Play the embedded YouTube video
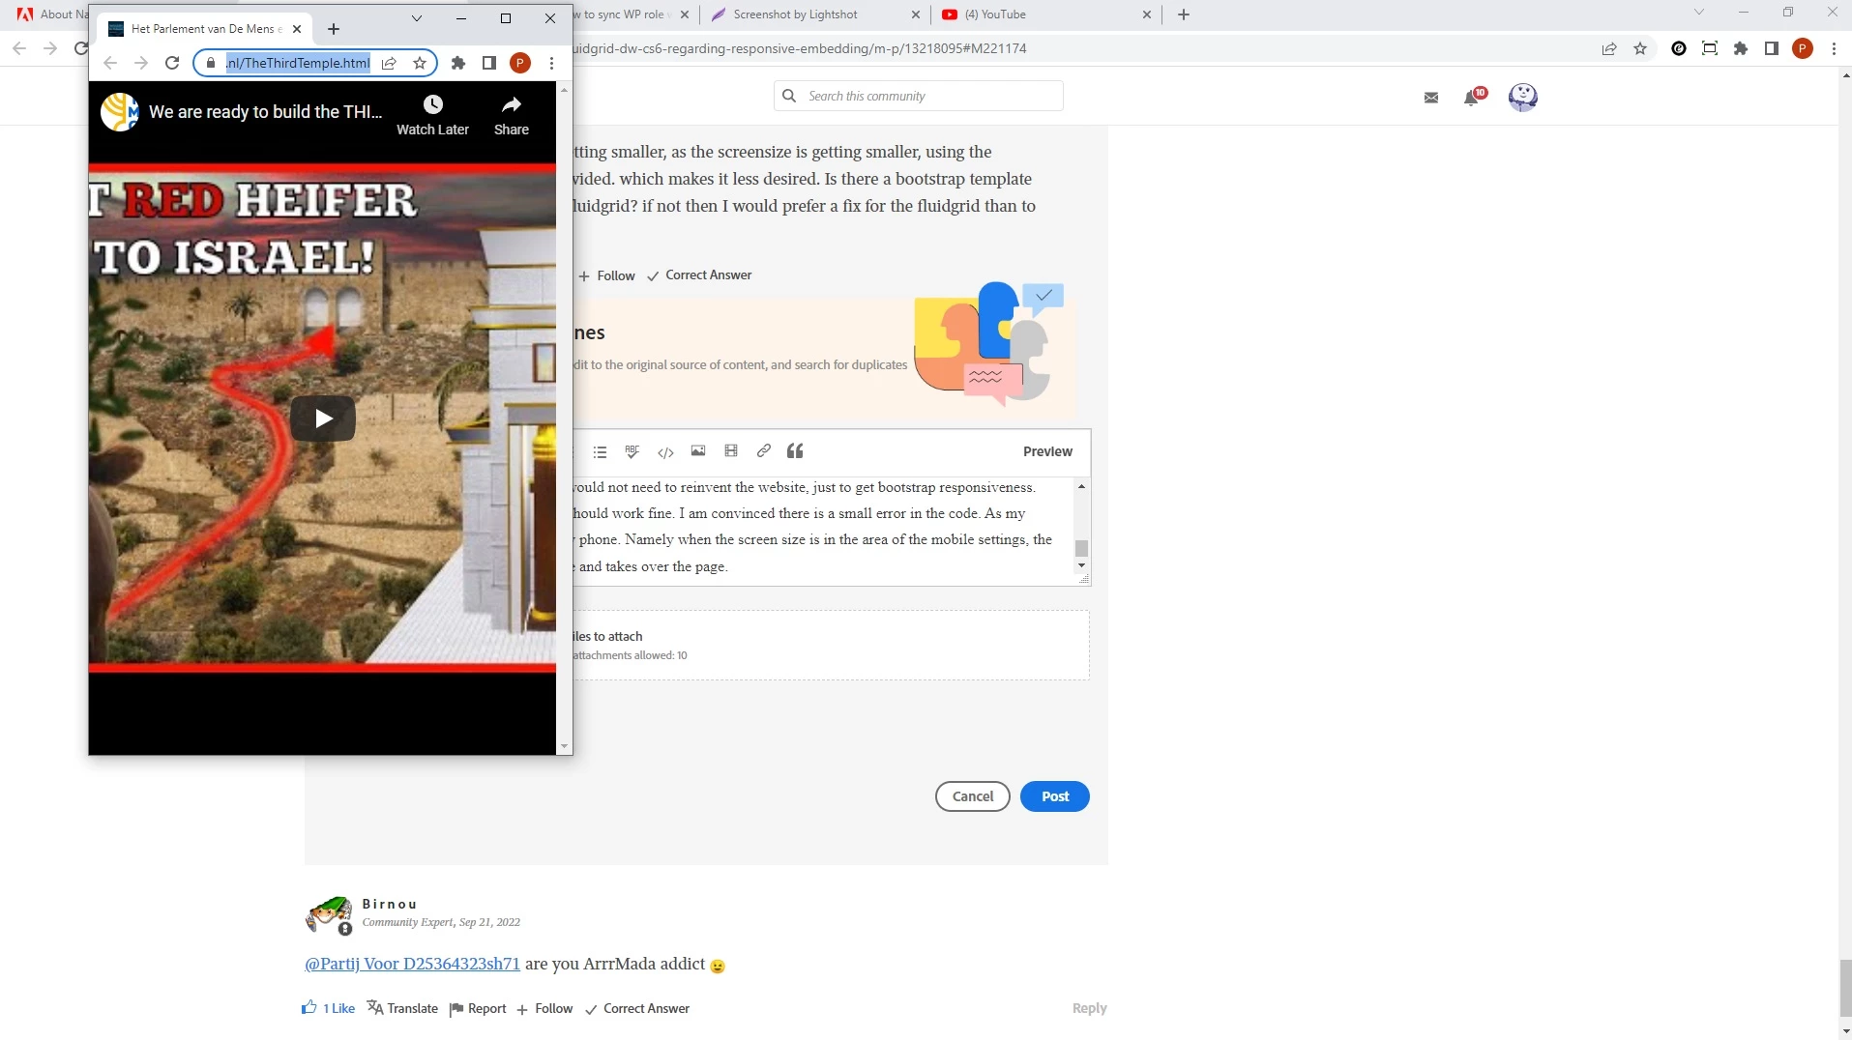Viewport: 1852px width, 1040px height. (x=323, y=419)
